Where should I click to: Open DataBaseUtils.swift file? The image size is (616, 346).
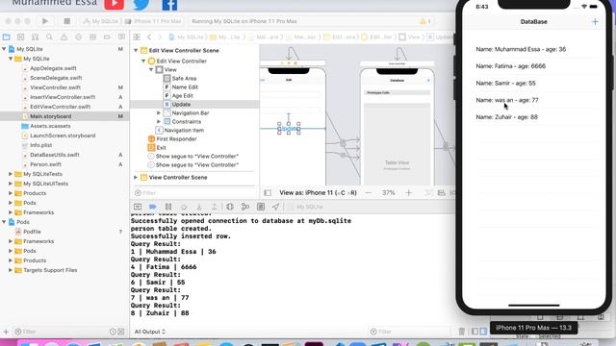pyautogui.click(x=55, y=155)
